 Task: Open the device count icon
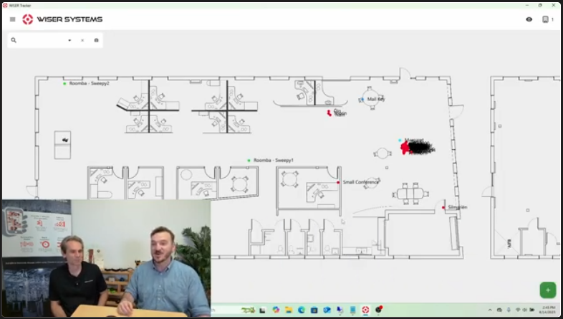[x=545, y=19]
